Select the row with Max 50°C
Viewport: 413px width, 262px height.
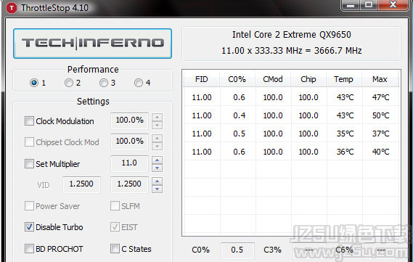[x=291, y=115]
